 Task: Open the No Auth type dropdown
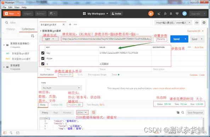pos(62,88)
